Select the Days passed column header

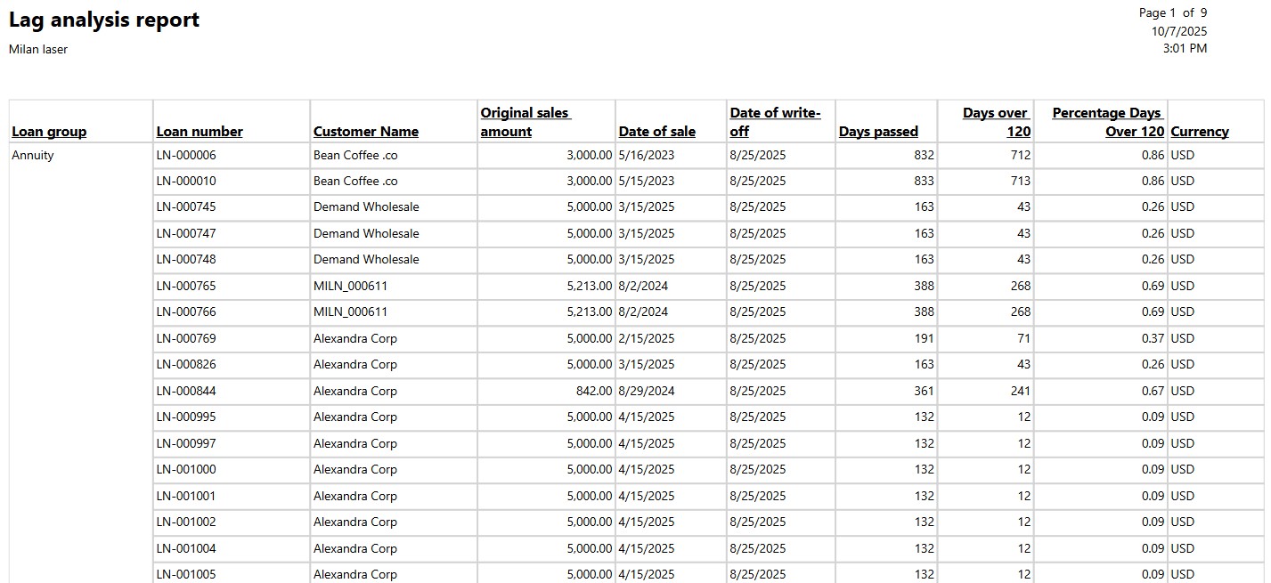878,132
